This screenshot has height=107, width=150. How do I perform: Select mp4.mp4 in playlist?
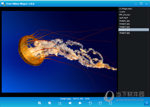coord(134,18)
